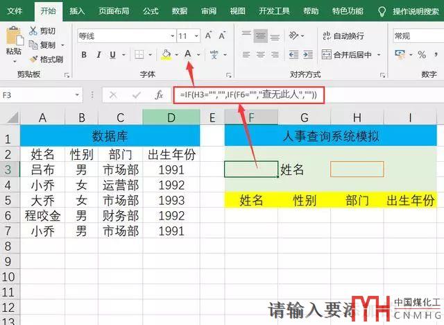Screen dimensions: 444x325
Task: Click the borders icon in font group
Action: tap(139, 54)
